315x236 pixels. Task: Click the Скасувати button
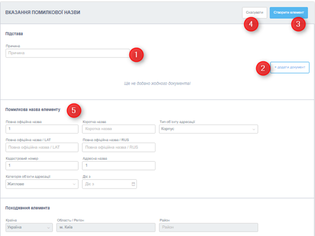click(254, 13)
